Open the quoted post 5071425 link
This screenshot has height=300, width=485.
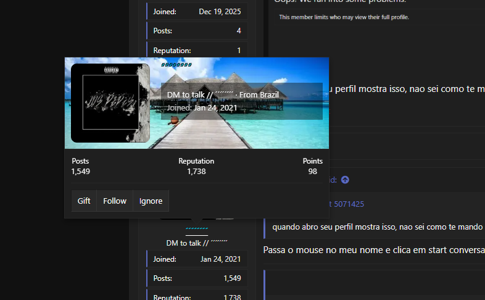(x=346, y=204)
